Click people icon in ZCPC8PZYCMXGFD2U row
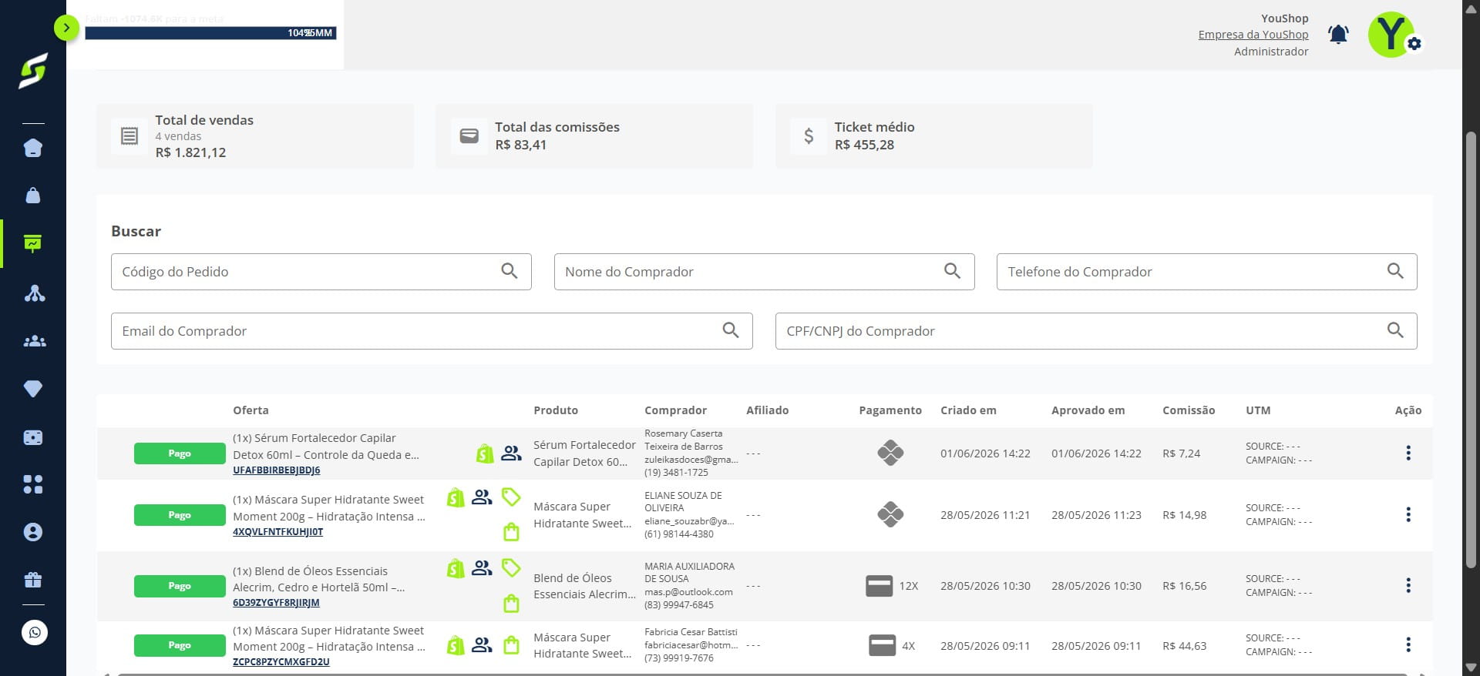Screen dimensions: 1480x676 pos(482,645)
